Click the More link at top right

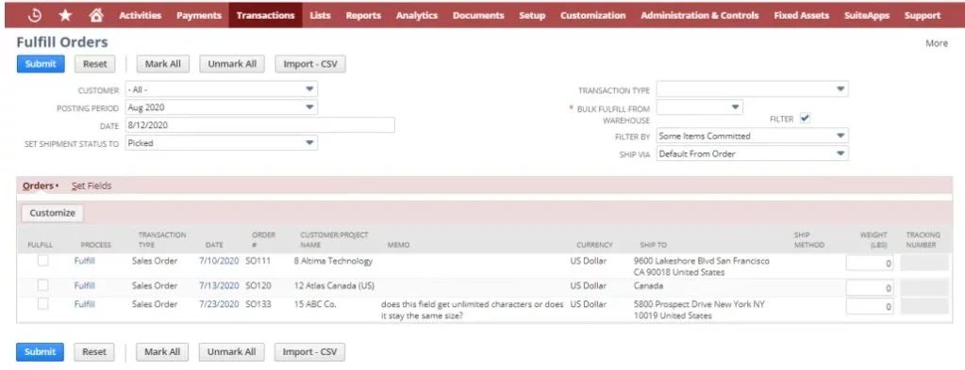pos(936,43)
